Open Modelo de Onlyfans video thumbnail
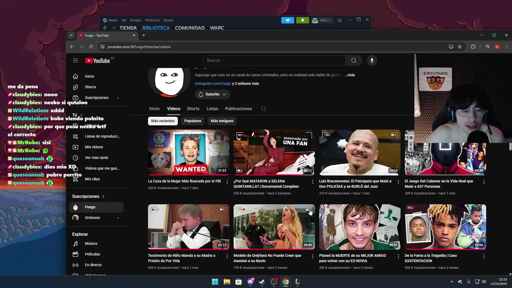The image size is (512, 288). pos(274,227)
